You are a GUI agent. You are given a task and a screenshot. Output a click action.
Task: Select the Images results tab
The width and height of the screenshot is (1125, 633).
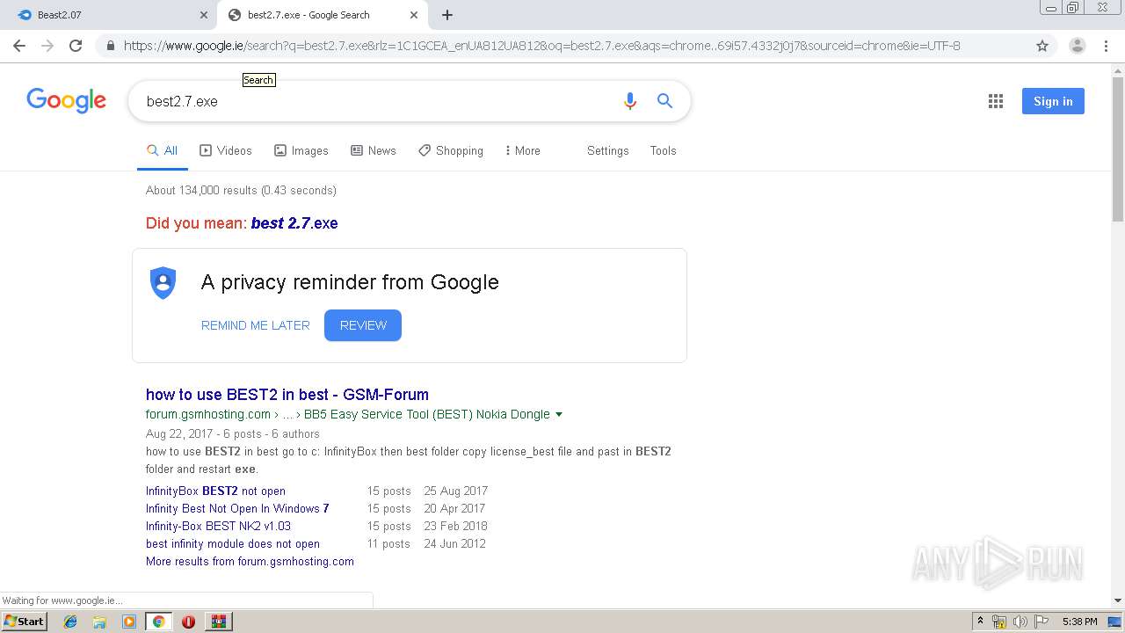301,151
